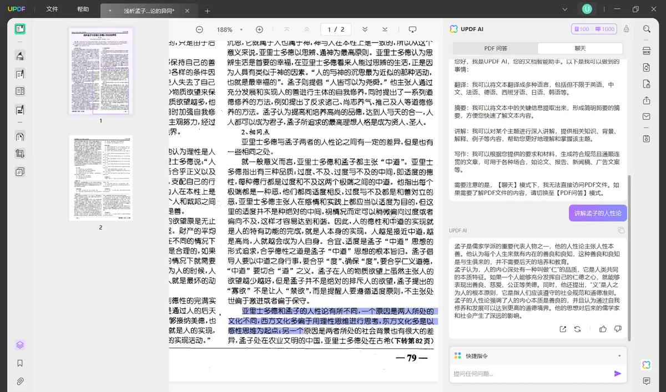This screenshot has width=666, height=392.
Task: Click the 讲解孟子的人性论 message bubble
Action: coord(598,213)
